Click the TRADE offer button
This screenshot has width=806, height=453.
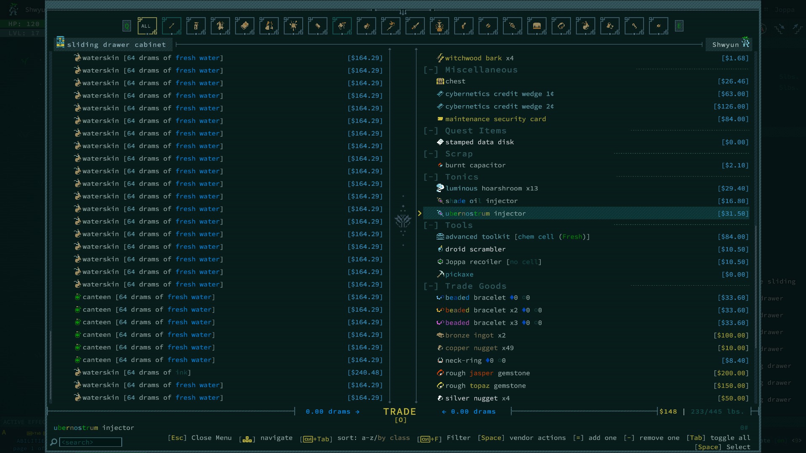[x=400, y=412]
